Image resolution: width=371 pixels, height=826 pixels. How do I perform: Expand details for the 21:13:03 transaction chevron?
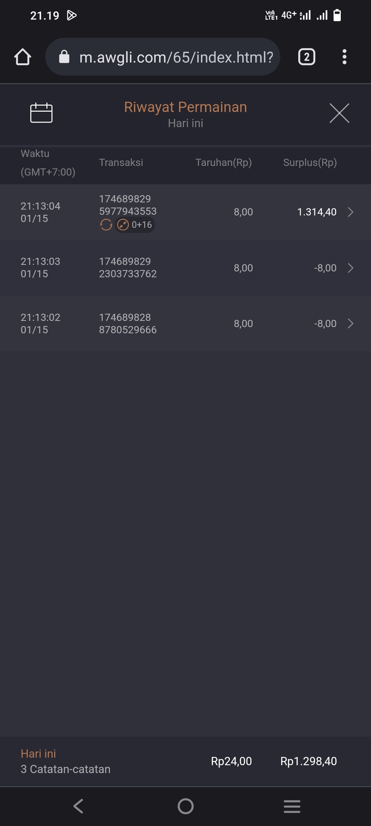(x=350, y=268)
